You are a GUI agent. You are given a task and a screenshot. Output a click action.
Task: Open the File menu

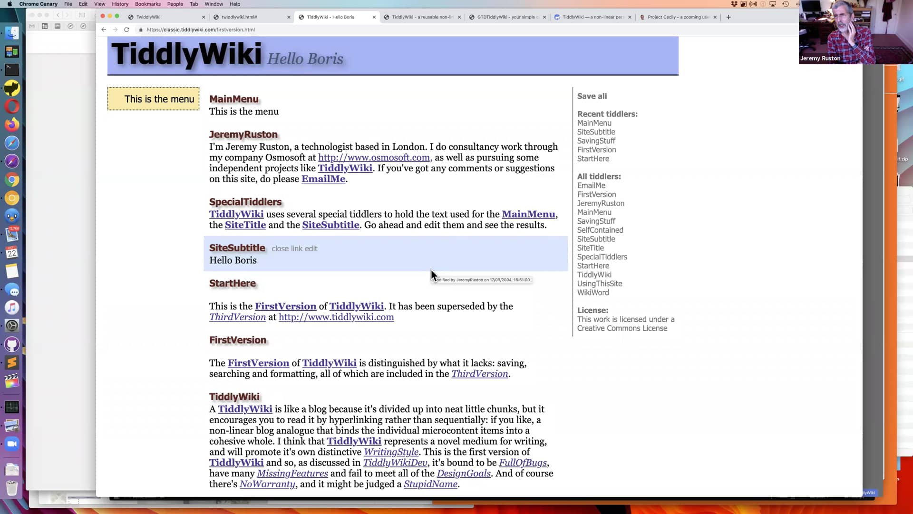(x=68, y=4)
